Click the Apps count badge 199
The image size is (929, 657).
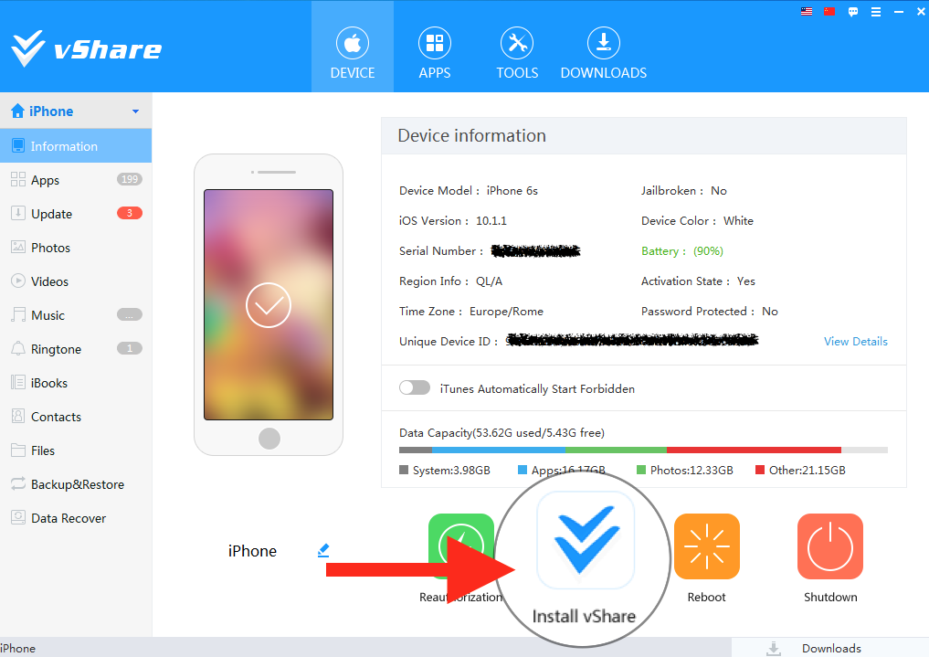pyautogui.click(x=129, y=179)
